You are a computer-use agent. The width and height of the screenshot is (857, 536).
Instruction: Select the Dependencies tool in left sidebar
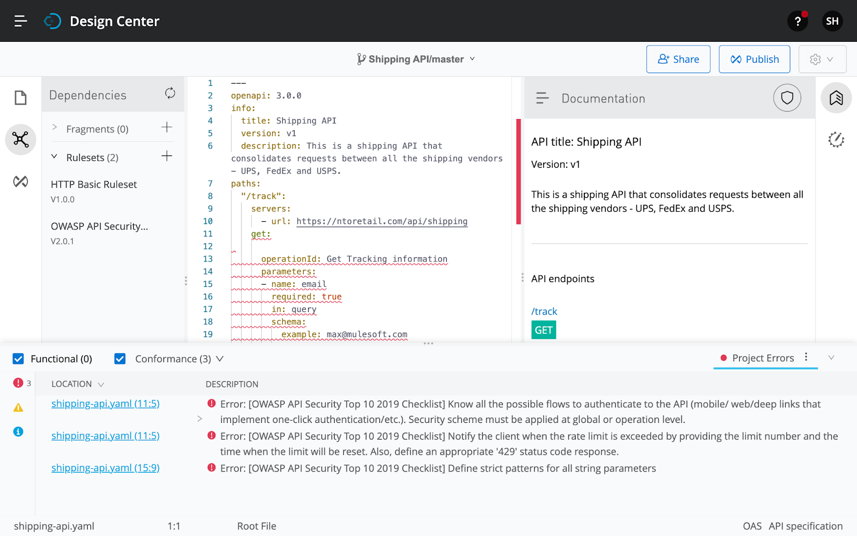pos(20,139)
